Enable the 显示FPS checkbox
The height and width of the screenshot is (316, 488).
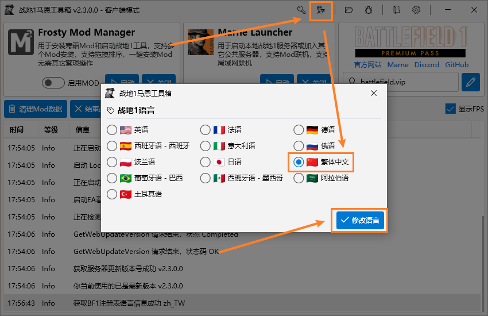[x=451, y=109]
